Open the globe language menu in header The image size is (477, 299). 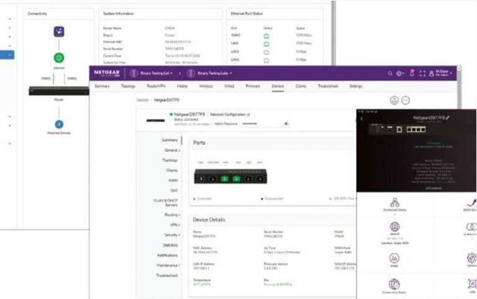point(399,73)
